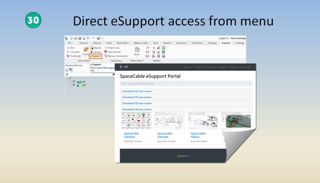The image size is (320, 183).
Task: Click the Home breadcrumb link
Action: tap(124, 84)
